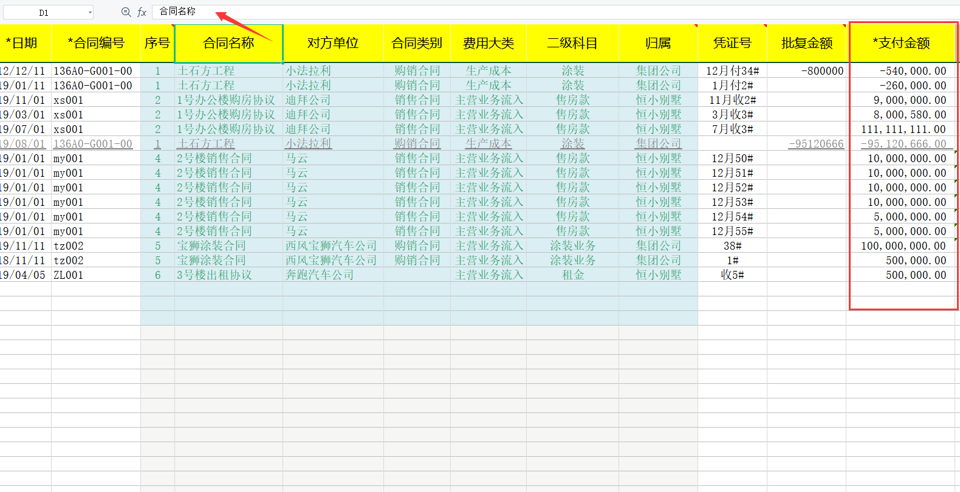Click payment amount 9,000,000.00
Viewport: 960px width, 492px height.
click(x=902, y=100)
